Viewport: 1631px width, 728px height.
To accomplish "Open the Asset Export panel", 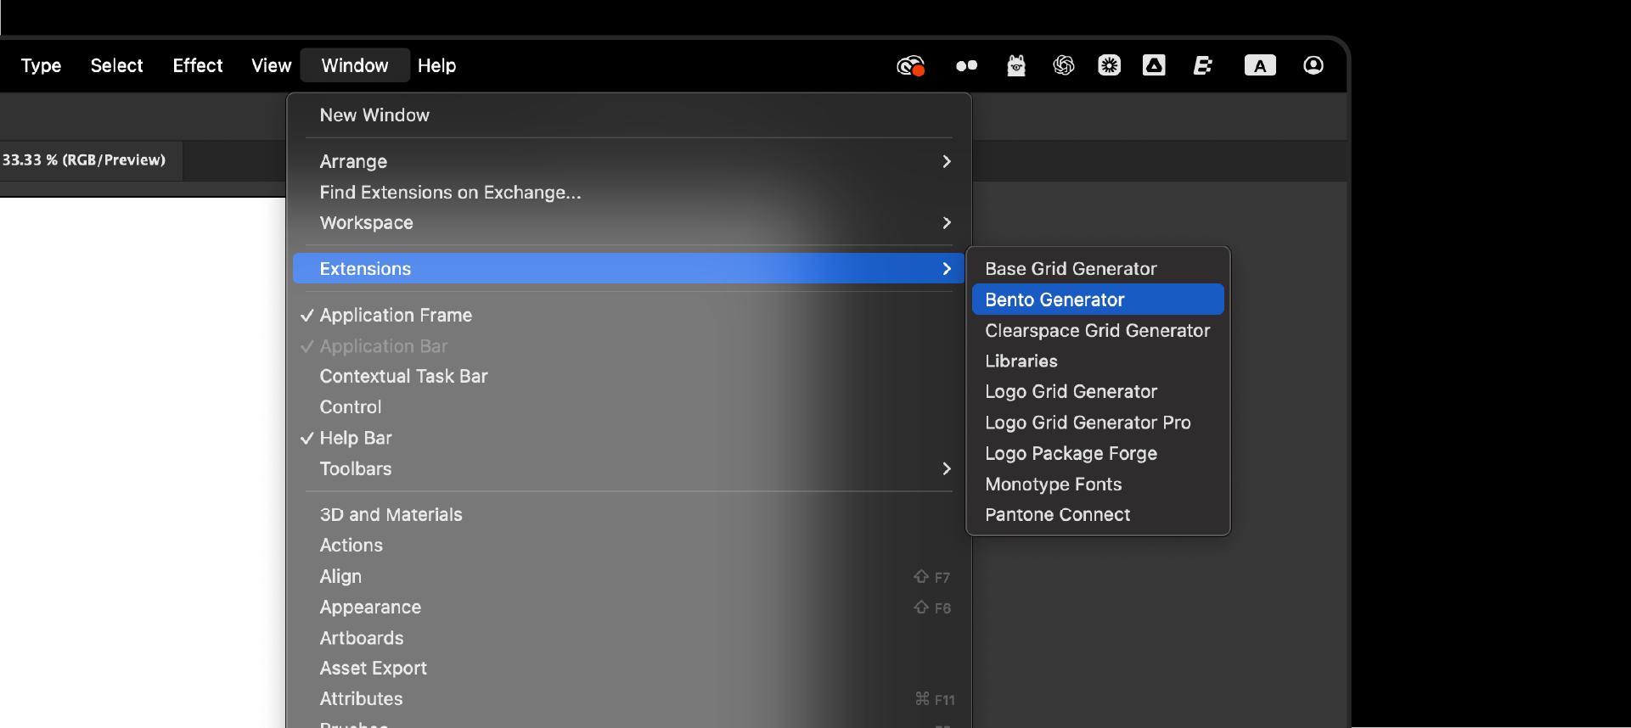I will [628, 668].
